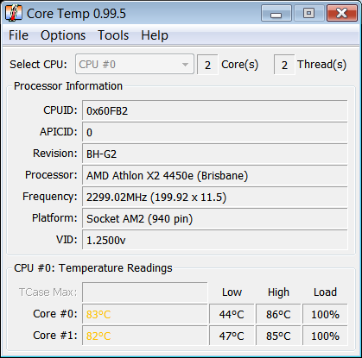
Task: Maximize the Core Temp window
Action: 308,13
